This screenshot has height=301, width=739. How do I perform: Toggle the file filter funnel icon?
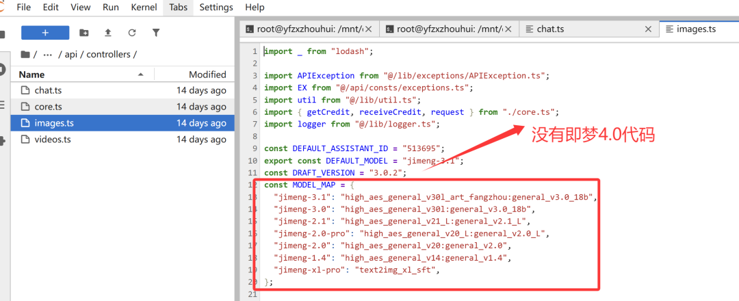(156, 33)
